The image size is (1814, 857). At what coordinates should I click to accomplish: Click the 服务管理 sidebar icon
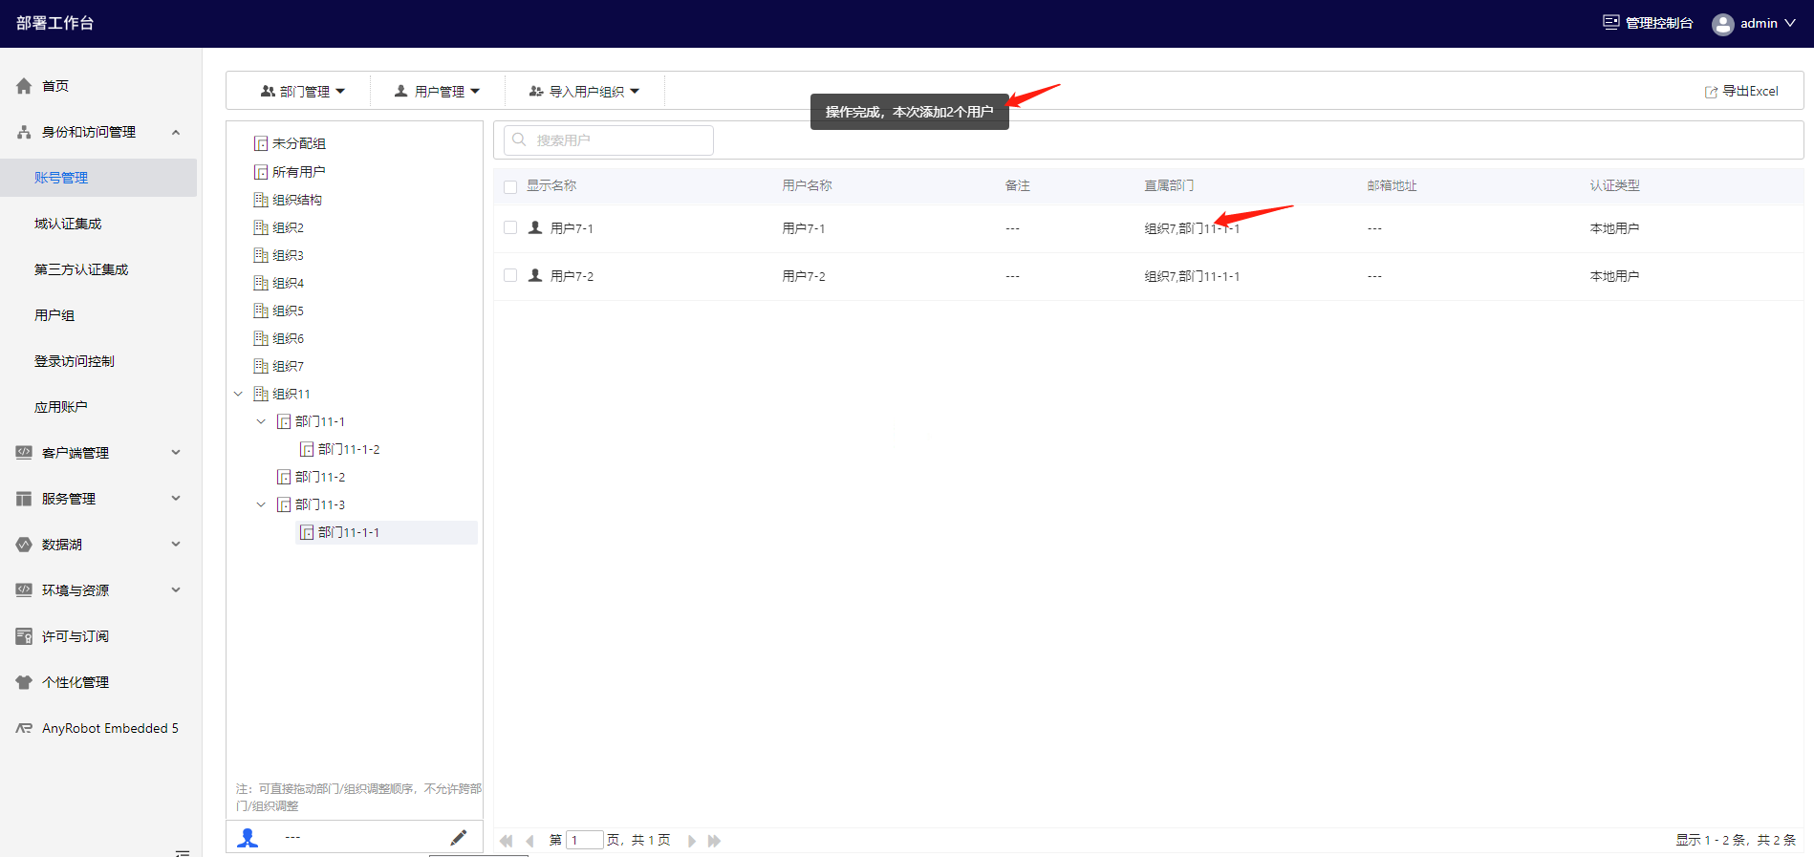(24, 499)
